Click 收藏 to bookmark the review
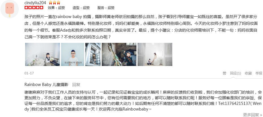 248,73
